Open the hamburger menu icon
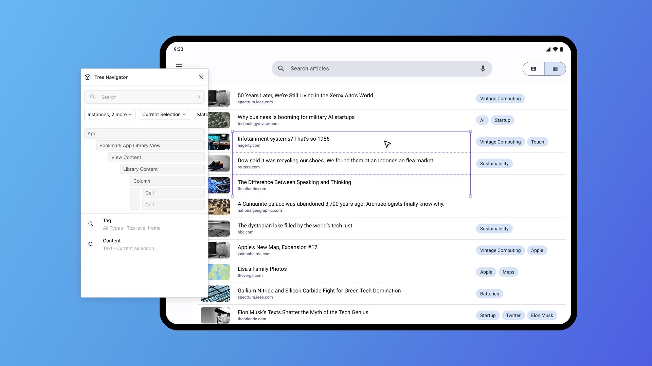Image resolution: width=652 pixels, height=366 pixels. 179,65
